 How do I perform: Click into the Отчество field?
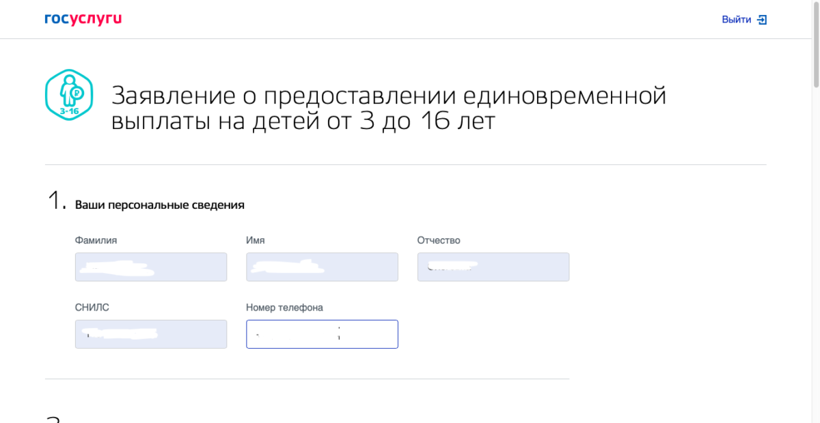pos(493,267)
